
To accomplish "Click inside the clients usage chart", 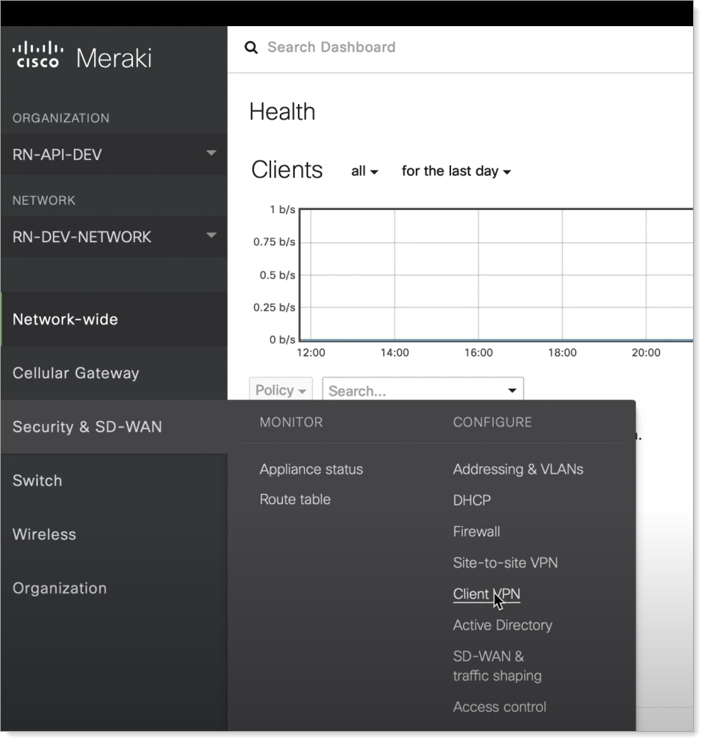I will [x=496, y=275].
